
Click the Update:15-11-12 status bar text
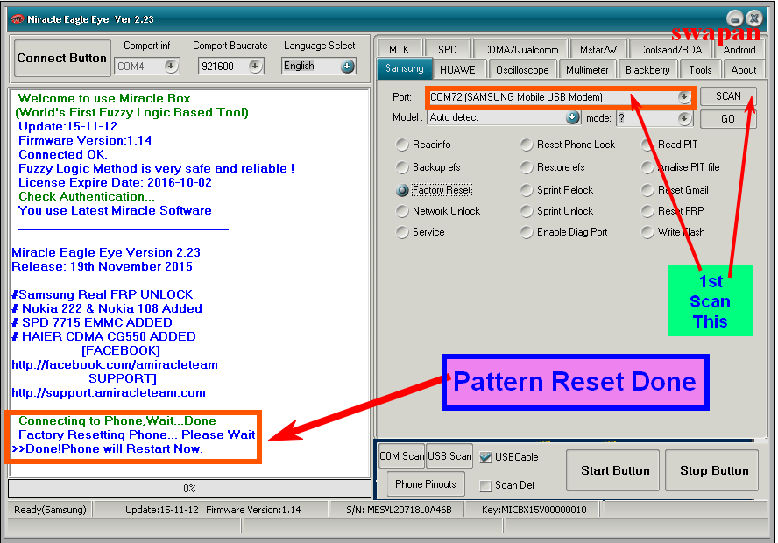tap(162, 510)
